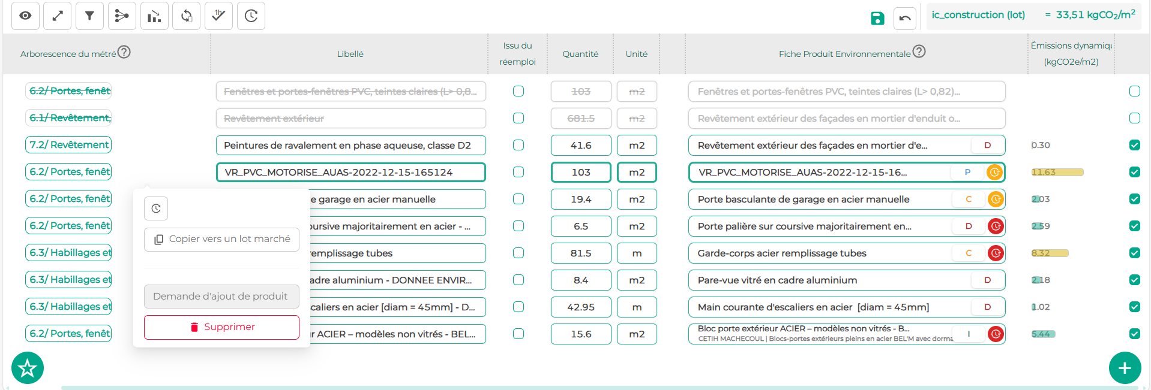Click the expand arrows toolbar icon
The image size is (1151, 390).
[x=58, y=16]
